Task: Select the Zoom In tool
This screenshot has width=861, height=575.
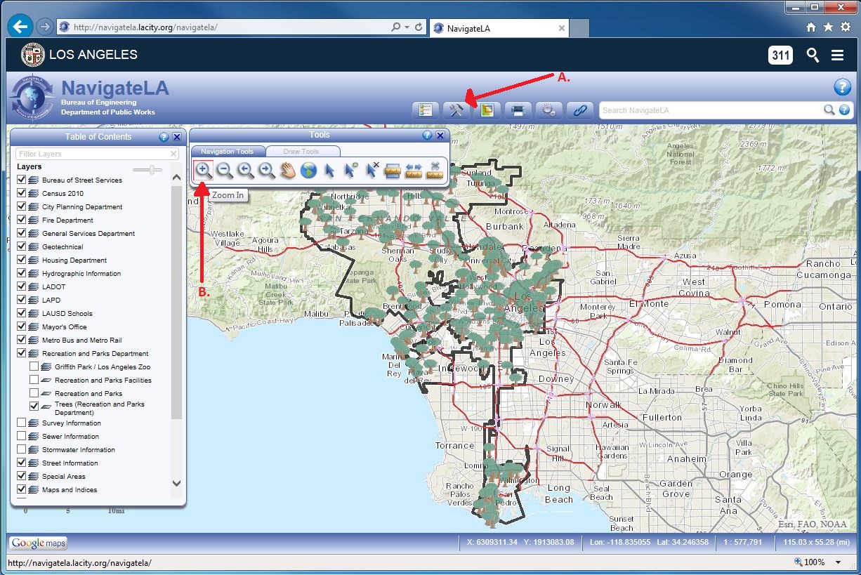Action: pos(203,170)
